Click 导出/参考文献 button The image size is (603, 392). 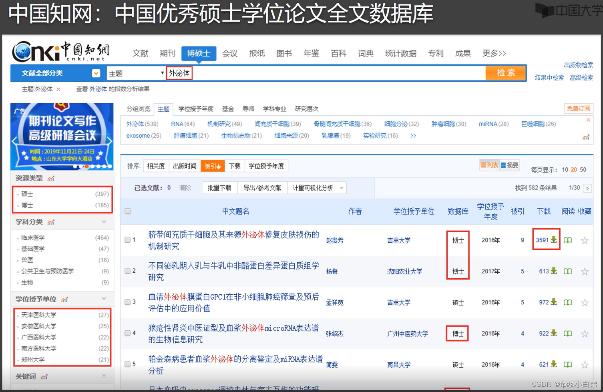click(262, 188)
